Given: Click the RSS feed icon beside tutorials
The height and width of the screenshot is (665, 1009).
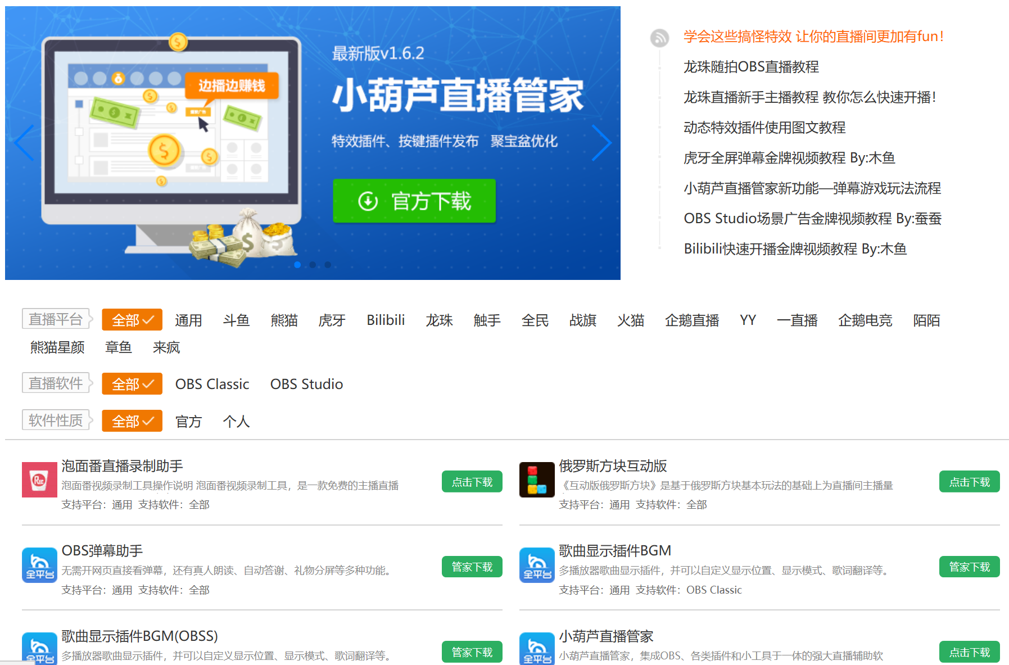Looking at the screenshot, I should tap(659, 38).
